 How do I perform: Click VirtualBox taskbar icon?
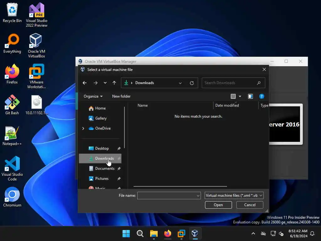point(195,233)
